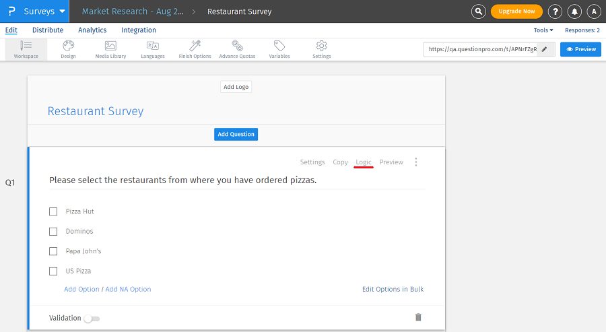Open the Advance Quotas icon
This screenshot has height=332, width=606.
237,46
